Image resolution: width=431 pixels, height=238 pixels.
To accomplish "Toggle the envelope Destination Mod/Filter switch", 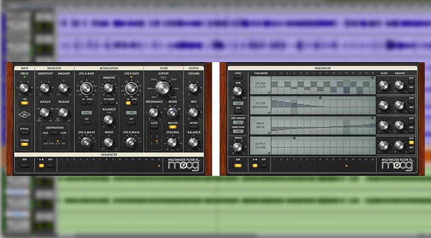I will point(55,133).
